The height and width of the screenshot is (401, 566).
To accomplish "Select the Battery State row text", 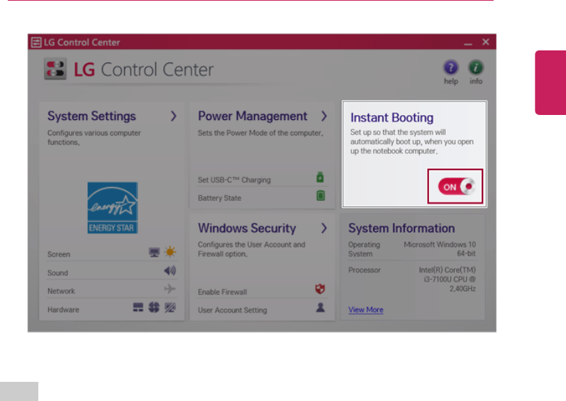I will click(x=219, y=198).
